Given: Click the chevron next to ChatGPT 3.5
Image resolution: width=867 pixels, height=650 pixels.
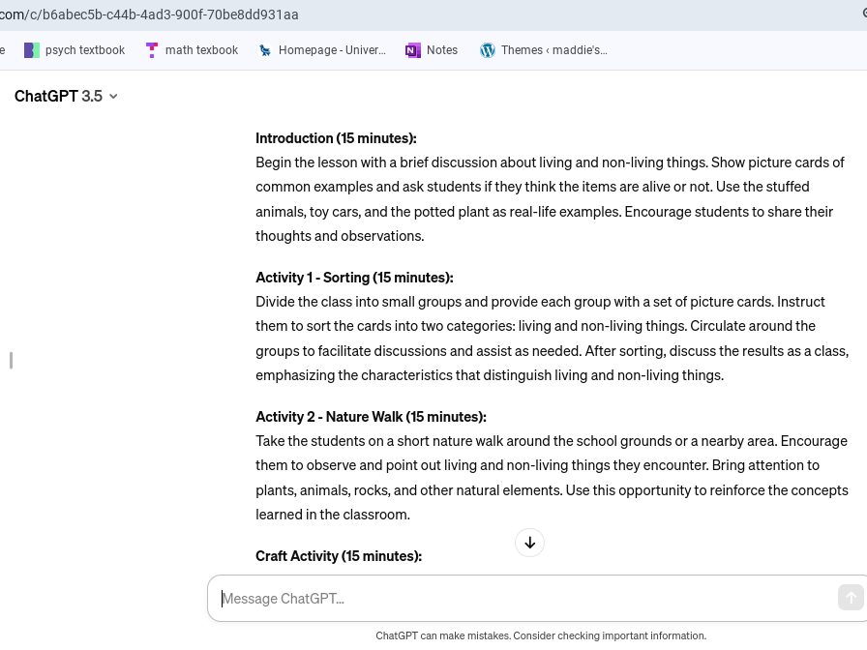Looking at the screenshot, I should pyautogui.click(x=113, y=97).
